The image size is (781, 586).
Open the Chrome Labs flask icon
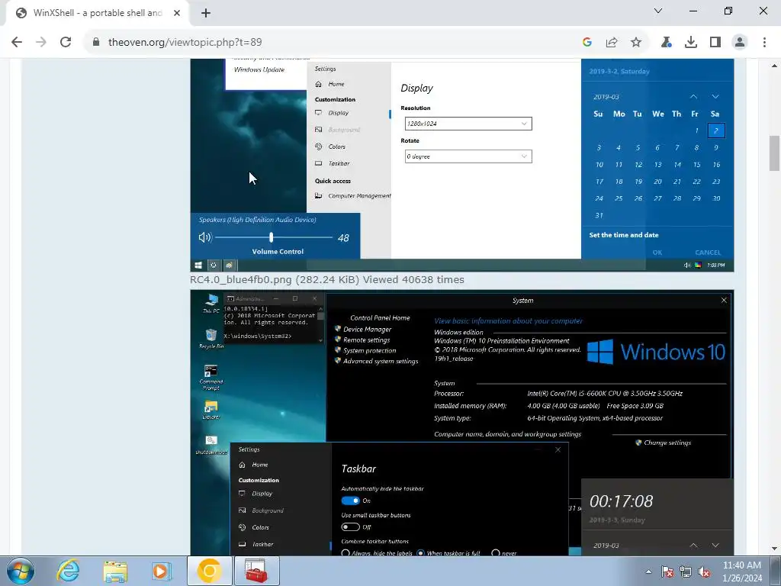click(x=666, y=43)
